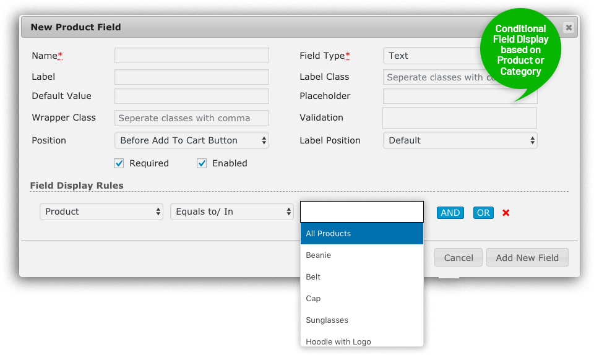Click the Cancel button
The image size is (594, 355).
458,258
